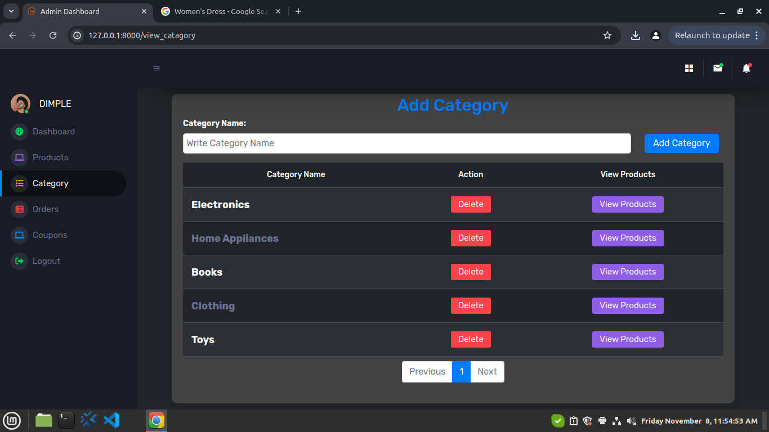Click the Next pagination button

click(x=487, y=372)
